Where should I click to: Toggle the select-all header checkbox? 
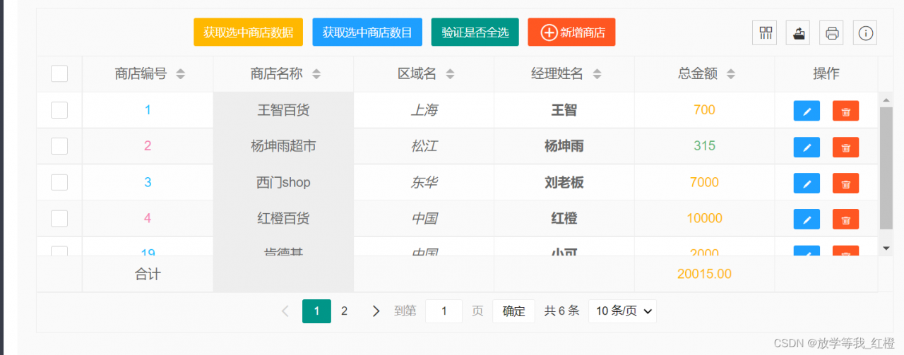(59, 74)
